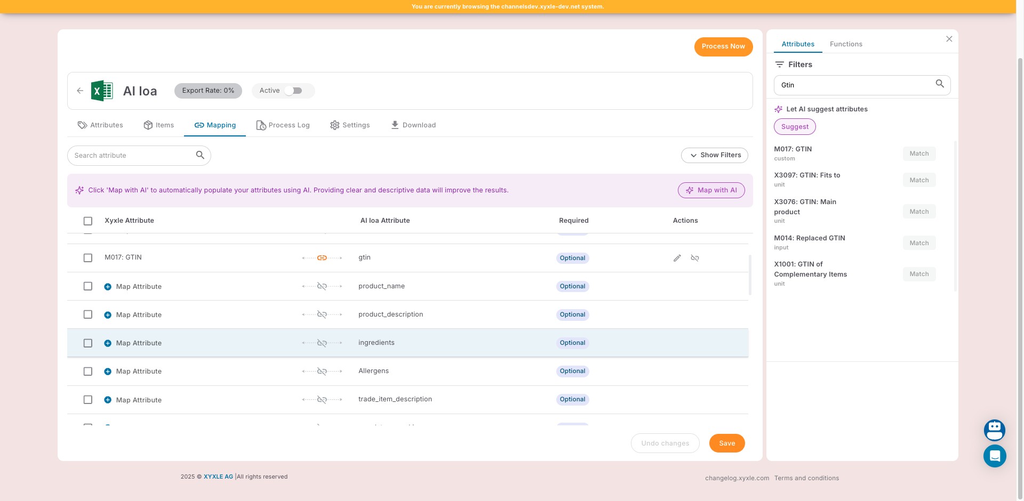1024x501 pixels.
Task: Expand the Show Filters dropdown
Action: 715,155
